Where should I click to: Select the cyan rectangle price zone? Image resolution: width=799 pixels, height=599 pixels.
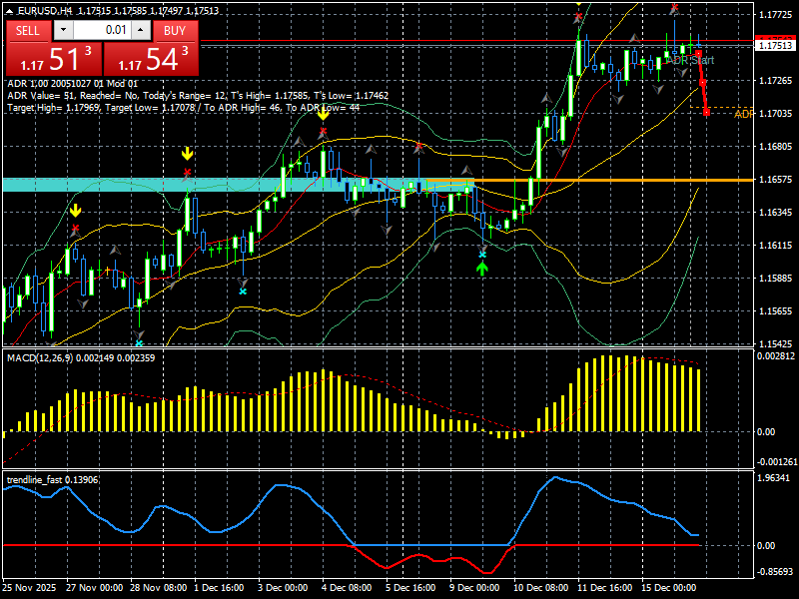239,185
